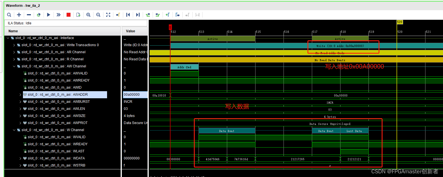Add signals with the plus button
Image resolution: width=443 pixels, height=177 pixels.
[x=19, y=15]
